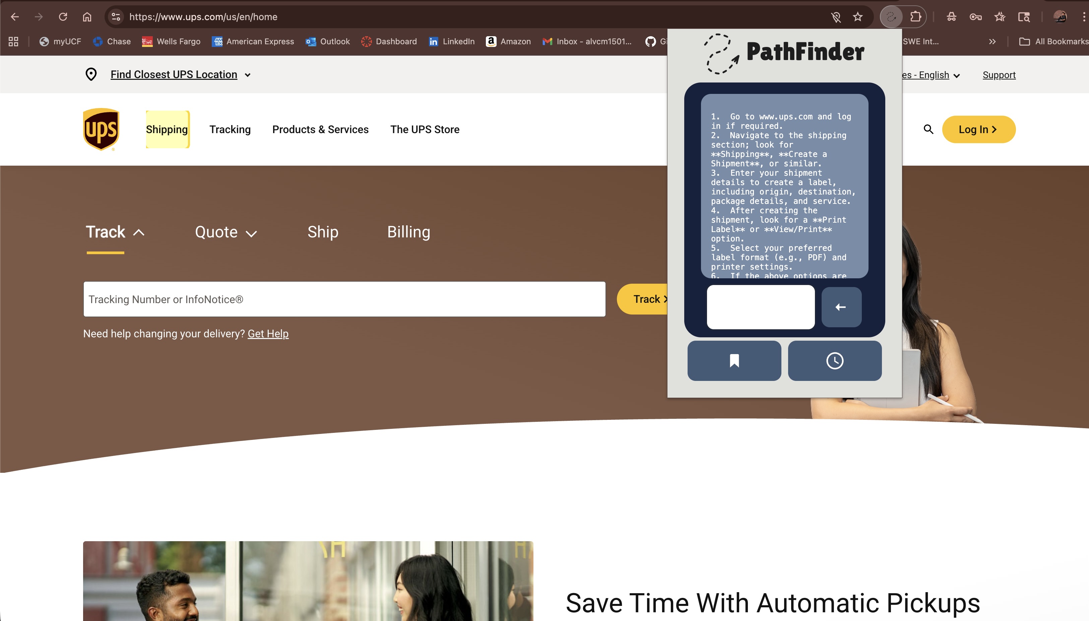The image size is (1089, 621).
Task: Reload the page with the refresh icon
Action: coord(63,17)
